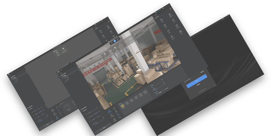The width and height of the screenshot is (271, 136).
Task: Select the top row of front window's project tree
Action: 64,75
